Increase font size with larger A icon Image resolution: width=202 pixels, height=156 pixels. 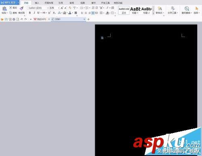62,8
